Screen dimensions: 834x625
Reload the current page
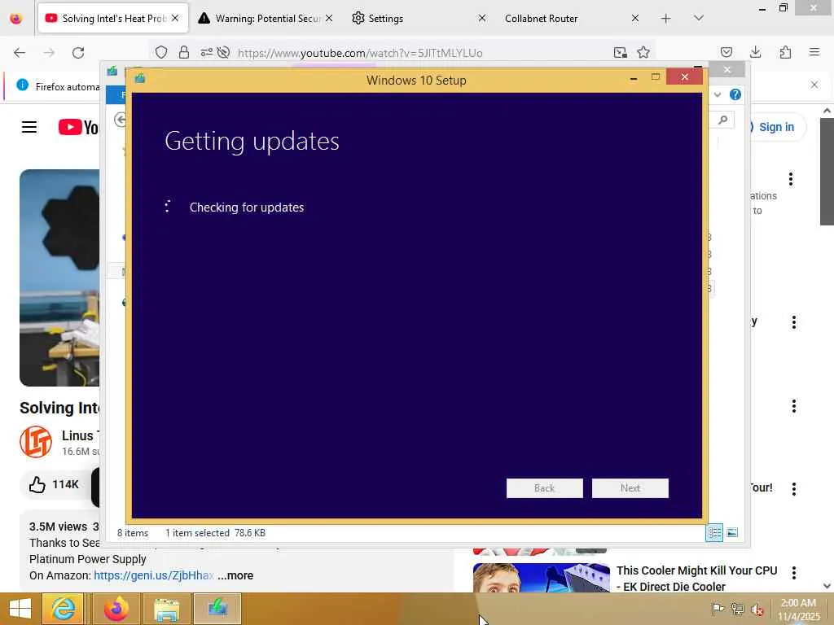point(78,53)
